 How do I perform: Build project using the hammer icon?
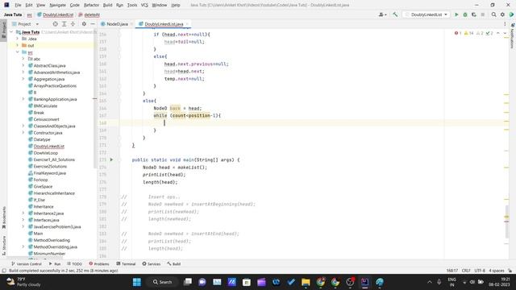[x=395, y=14]
